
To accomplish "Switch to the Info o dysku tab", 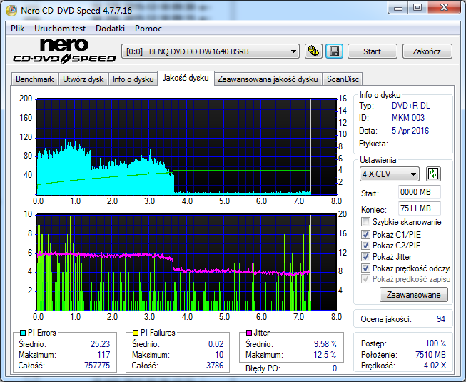I will point(133,79).
